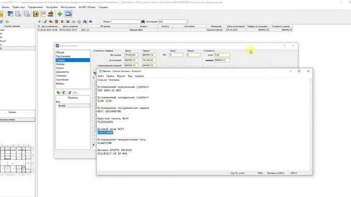The height and width of the screenshot is (197, 351).
Task: Select Файлы section in order card
Action: pyautogui.click(x=73, y=84)
